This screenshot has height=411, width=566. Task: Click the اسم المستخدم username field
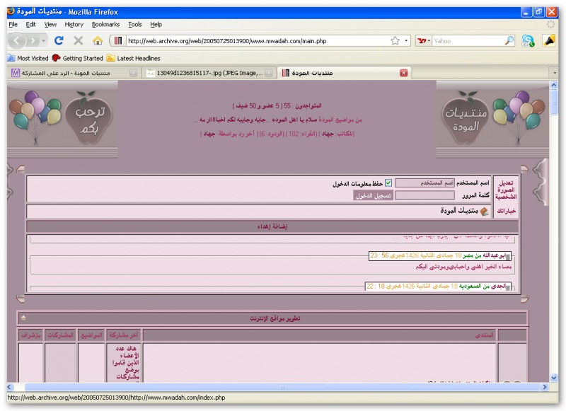point(424,183)
